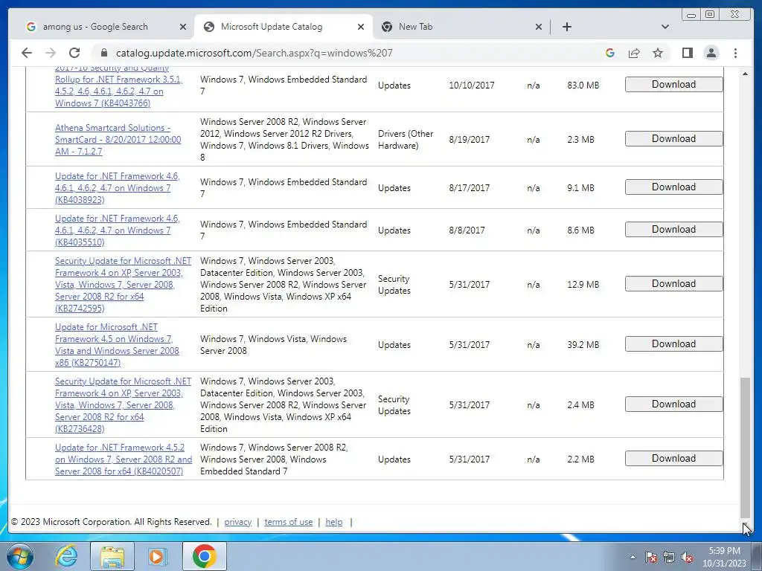762x571 pixels.
Task: Open the KB4038923 update link
Action: point(117,188)
